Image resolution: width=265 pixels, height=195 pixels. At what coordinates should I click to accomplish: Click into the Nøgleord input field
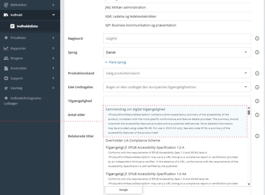177,38
